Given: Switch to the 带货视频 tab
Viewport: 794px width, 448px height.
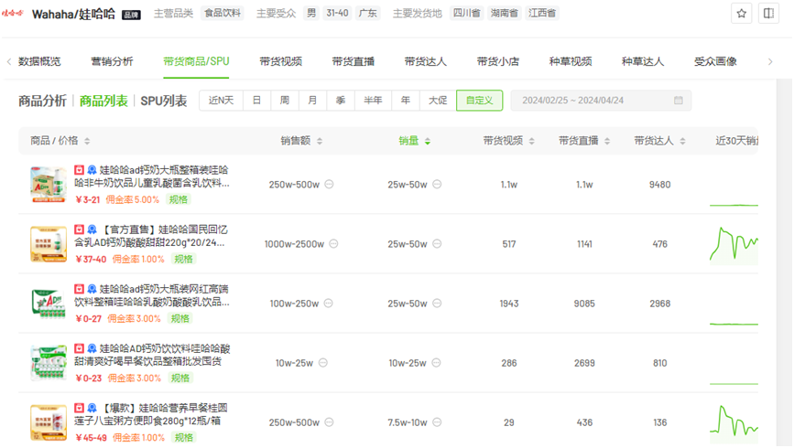Looking at the screenshot, I should (x=280, y=61).
